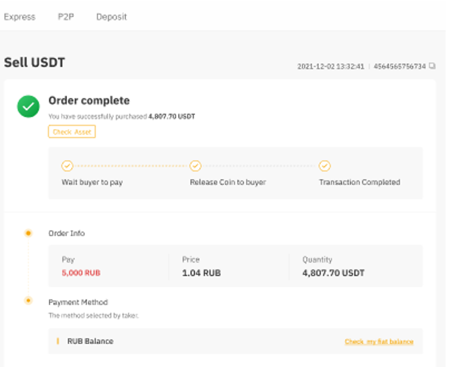Image resolution: width=449 pixels, height=367 pixels.
Task: Click the 4,807.70 USDT quantity value
Action: [334, 273]
